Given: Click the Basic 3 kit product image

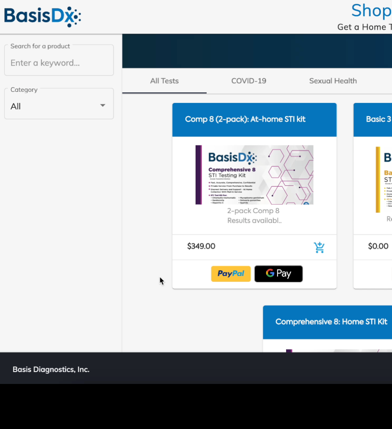Looking at the screenshot, I should tap(383, 179).
